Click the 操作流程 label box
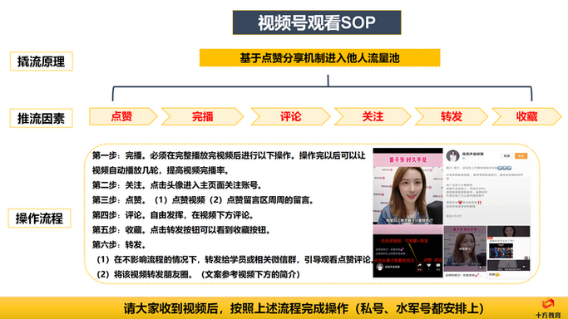This screenshot has width=568, height=319. [39, 218]
